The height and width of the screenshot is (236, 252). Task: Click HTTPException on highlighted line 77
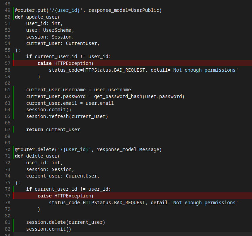click(73, 196)
